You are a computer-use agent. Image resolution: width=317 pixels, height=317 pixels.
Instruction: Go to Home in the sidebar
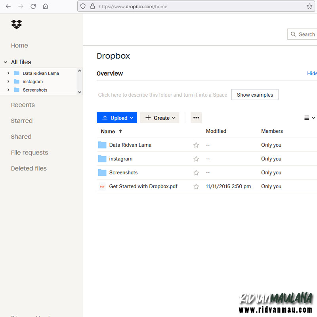point(19,46)
